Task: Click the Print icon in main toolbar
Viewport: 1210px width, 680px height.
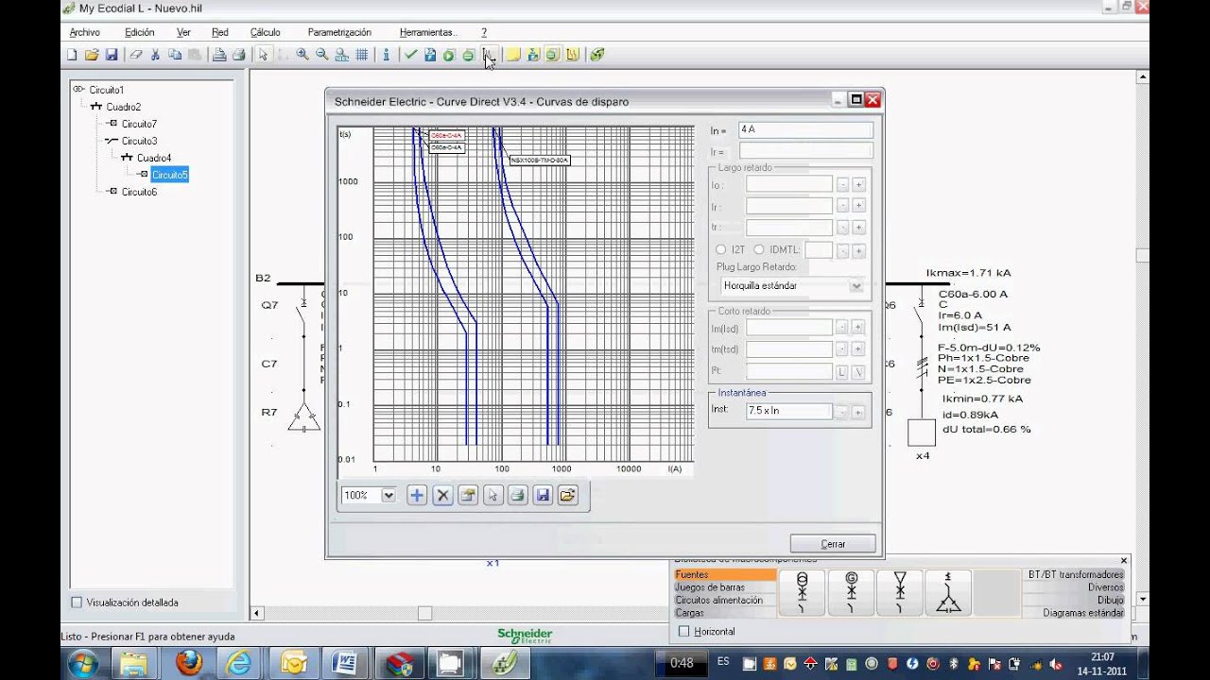Action: pos(239,55)
